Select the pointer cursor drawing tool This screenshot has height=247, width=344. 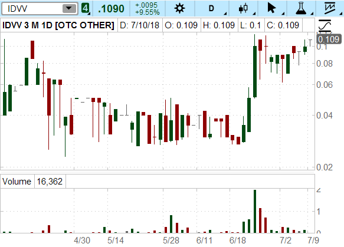pos(271,8)
